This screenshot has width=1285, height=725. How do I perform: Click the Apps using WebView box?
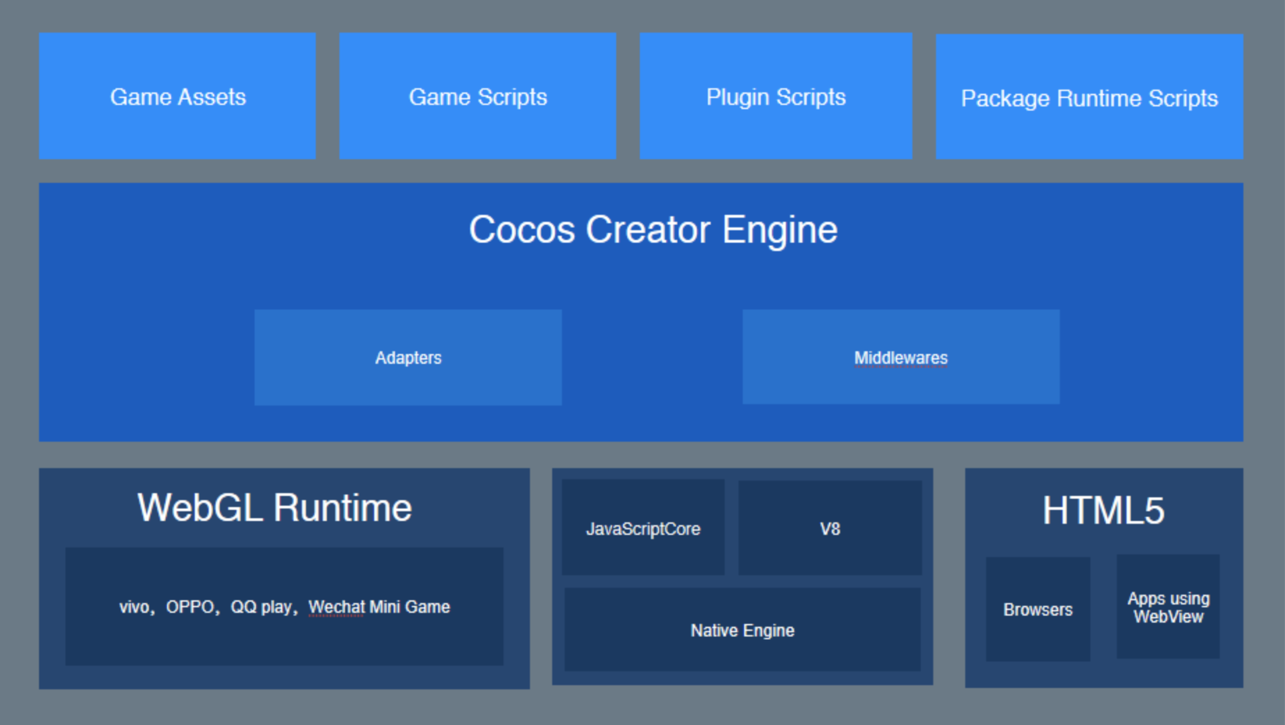tap(1168, 607)
